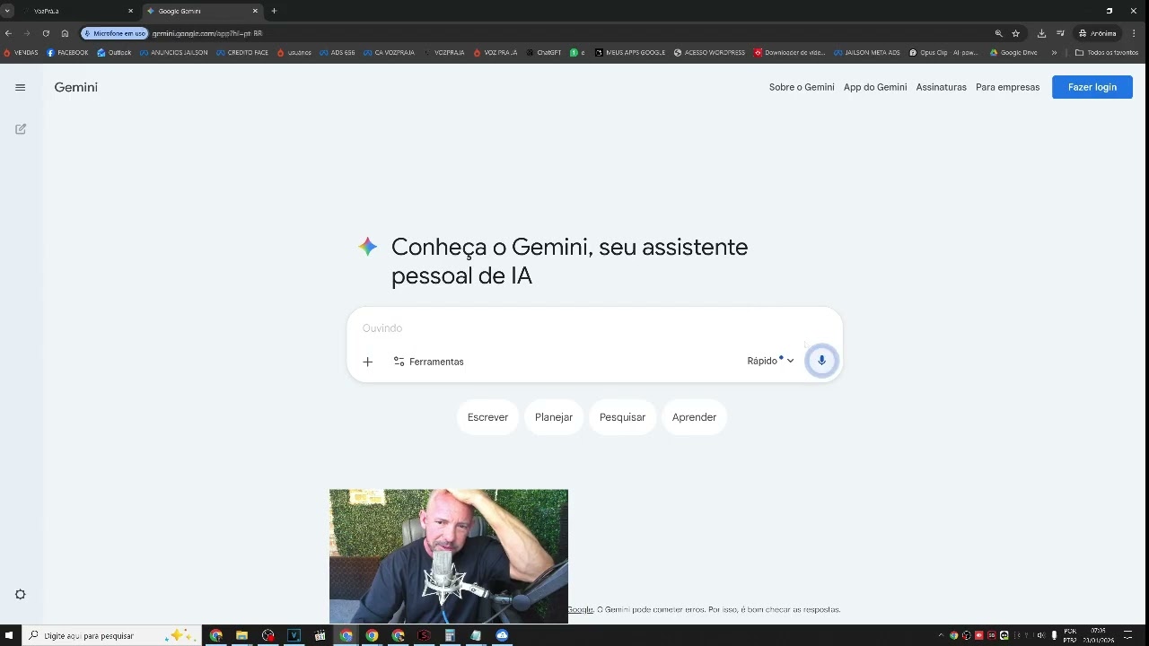Start a new chat via pencil icon
Image resolution: width=1149 pixels, height=646 pixels.
click(21, 129)
